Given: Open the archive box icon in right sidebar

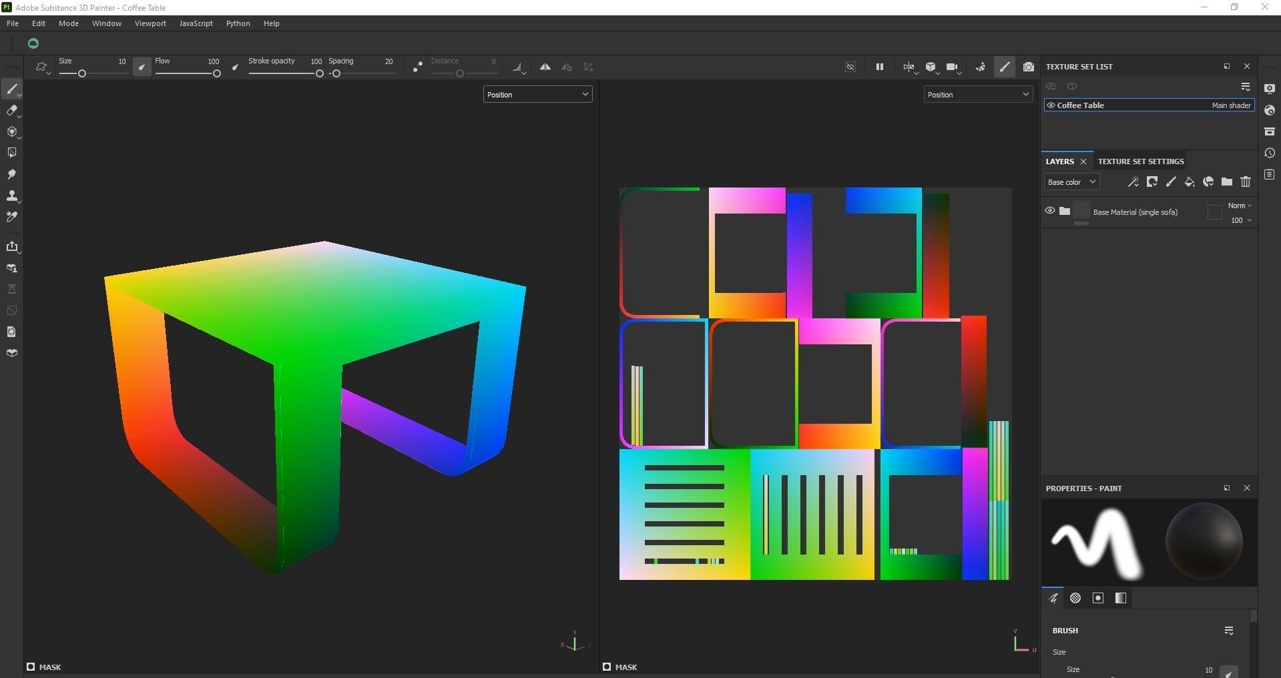Looking at the screenshot, I should pos(1270,132).
